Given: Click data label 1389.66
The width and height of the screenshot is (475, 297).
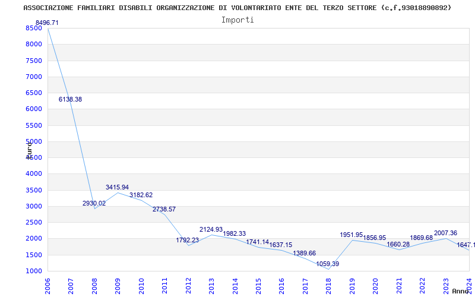Looking at the screenshot, I should (305, 254).
